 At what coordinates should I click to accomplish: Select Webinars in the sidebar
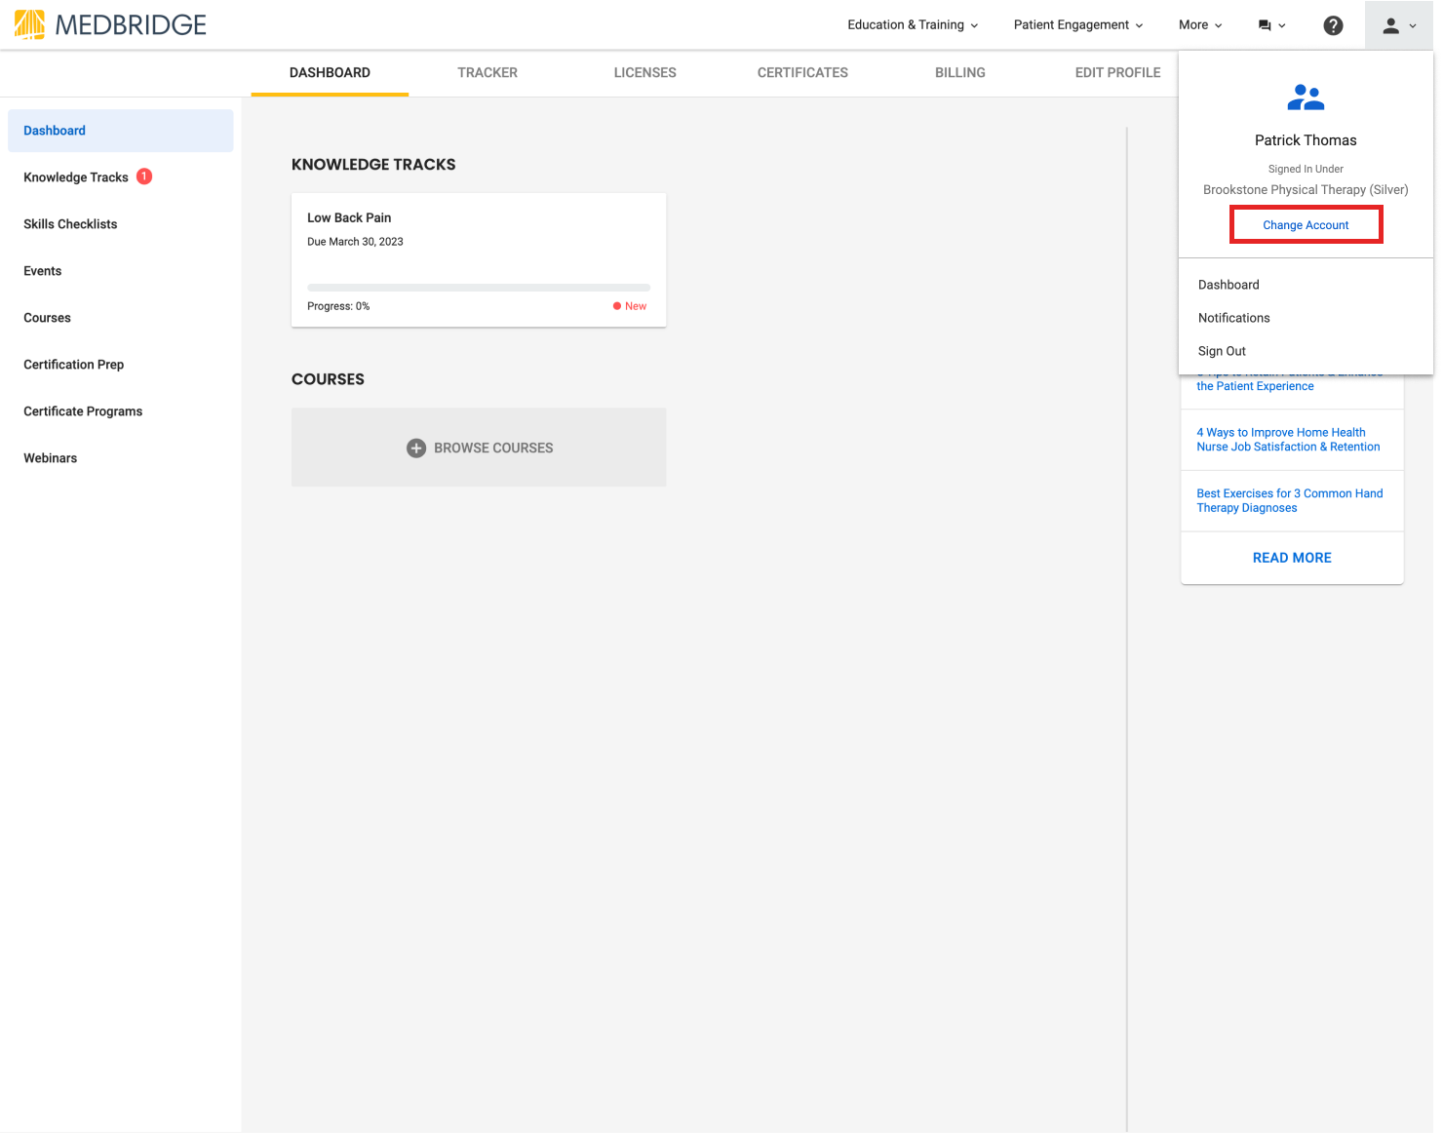coord(50,457)
